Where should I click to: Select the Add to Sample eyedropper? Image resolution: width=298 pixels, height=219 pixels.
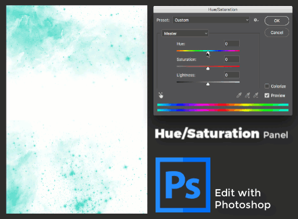click(247, 95)
